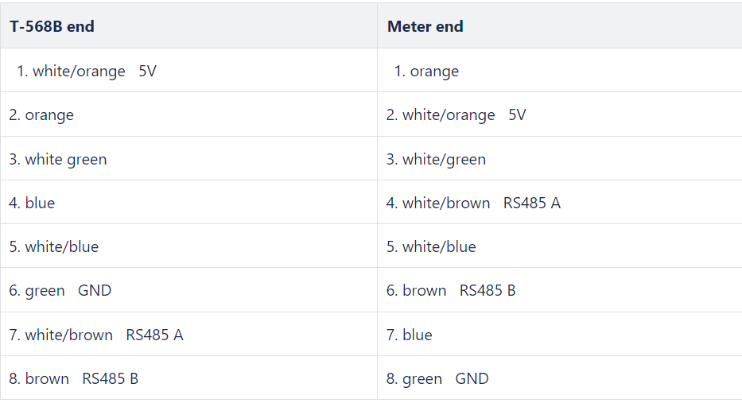The image size is (742, 403).
Task: Select T-568B pin 1 white/orange cell
Action: tap(86, 72)
